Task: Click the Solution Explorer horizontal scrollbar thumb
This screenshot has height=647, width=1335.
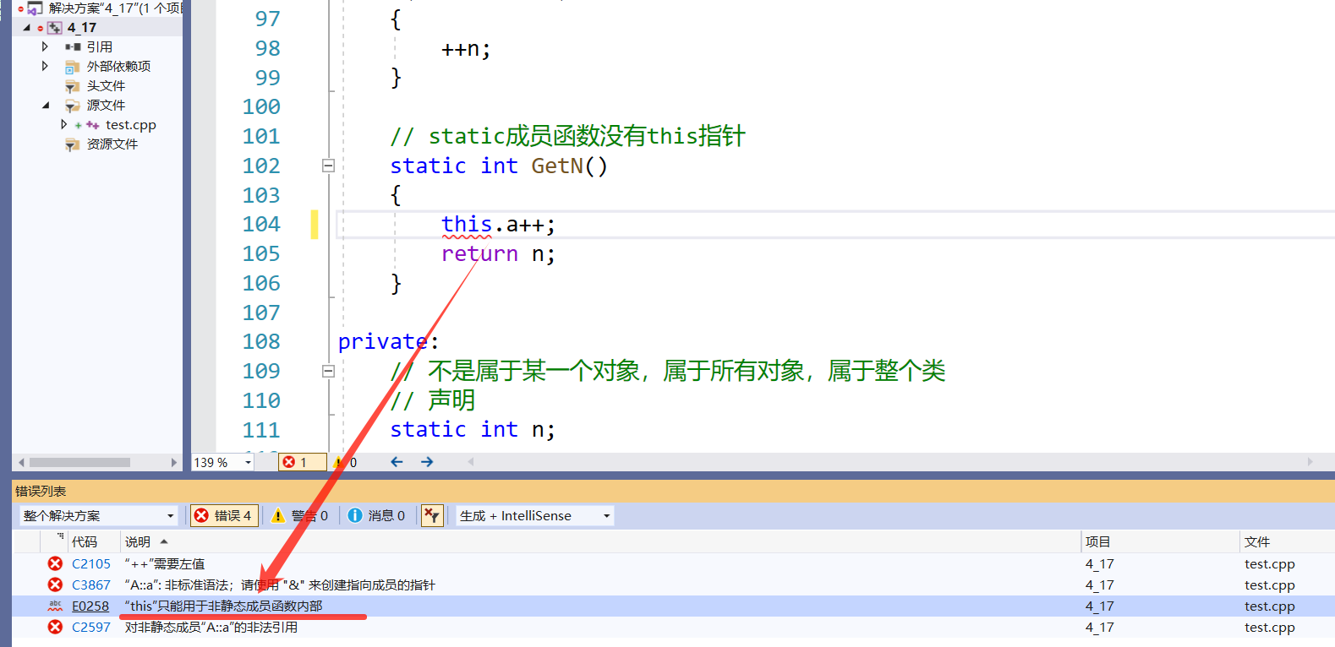Action: point(79,463)
